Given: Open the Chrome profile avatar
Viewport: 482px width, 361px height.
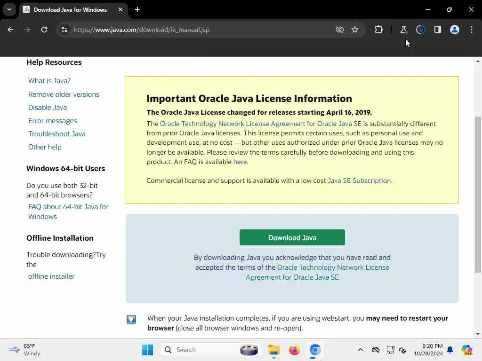Looking at the screenshot, I should click(x=454, y=30).
